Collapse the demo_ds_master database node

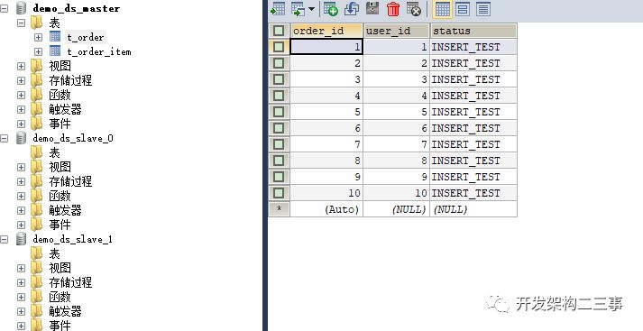(x=5, y=8)
